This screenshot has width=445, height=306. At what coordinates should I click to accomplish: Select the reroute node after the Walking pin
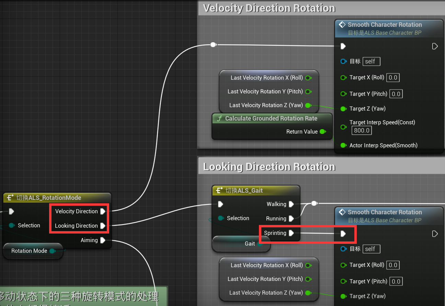314,203
